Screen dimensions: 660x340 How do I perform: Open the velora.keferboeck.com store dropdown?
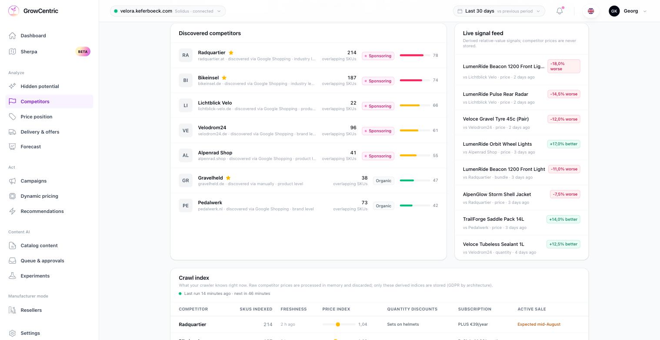[168, 11]
